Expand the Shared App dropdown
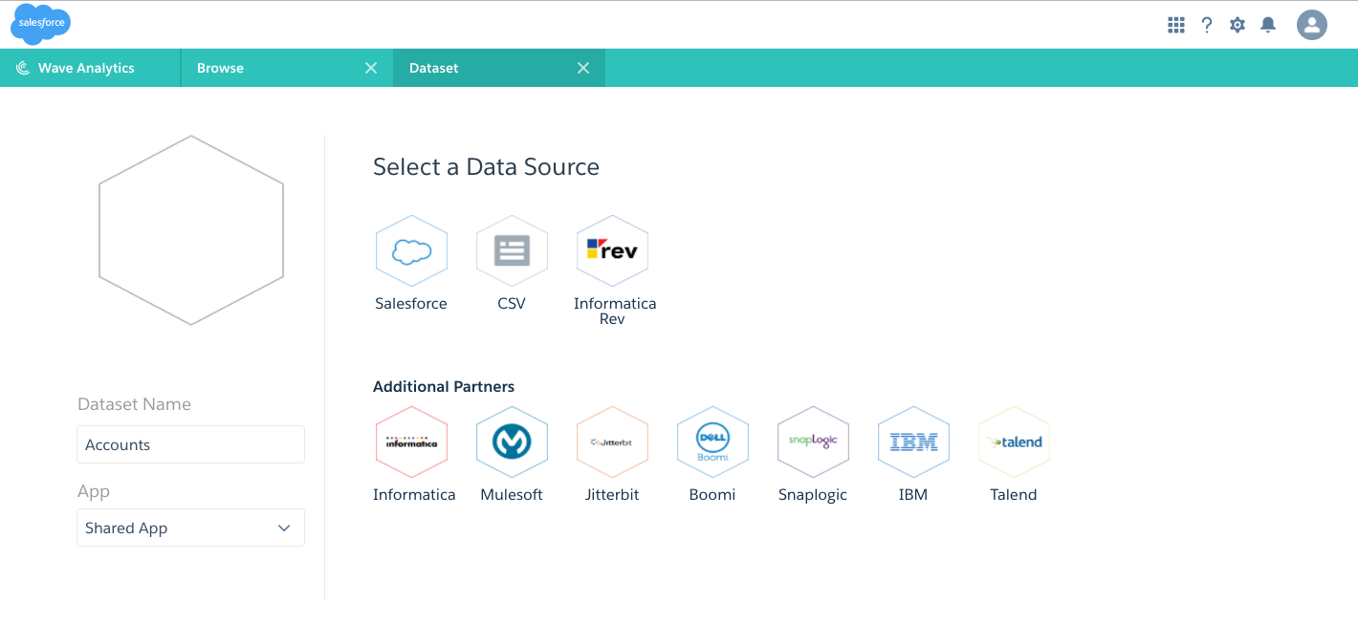This screenshot has width=1358, height=625. [190, 528]
